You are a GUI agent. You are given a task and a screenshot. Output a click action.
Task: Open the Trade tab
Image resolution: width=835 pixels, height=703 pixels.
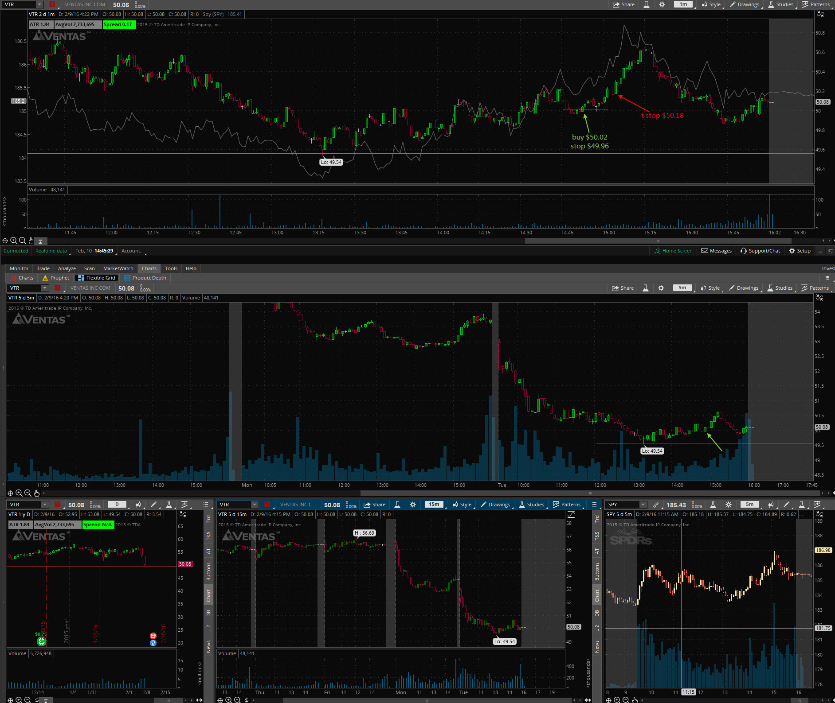pos(43,268)
